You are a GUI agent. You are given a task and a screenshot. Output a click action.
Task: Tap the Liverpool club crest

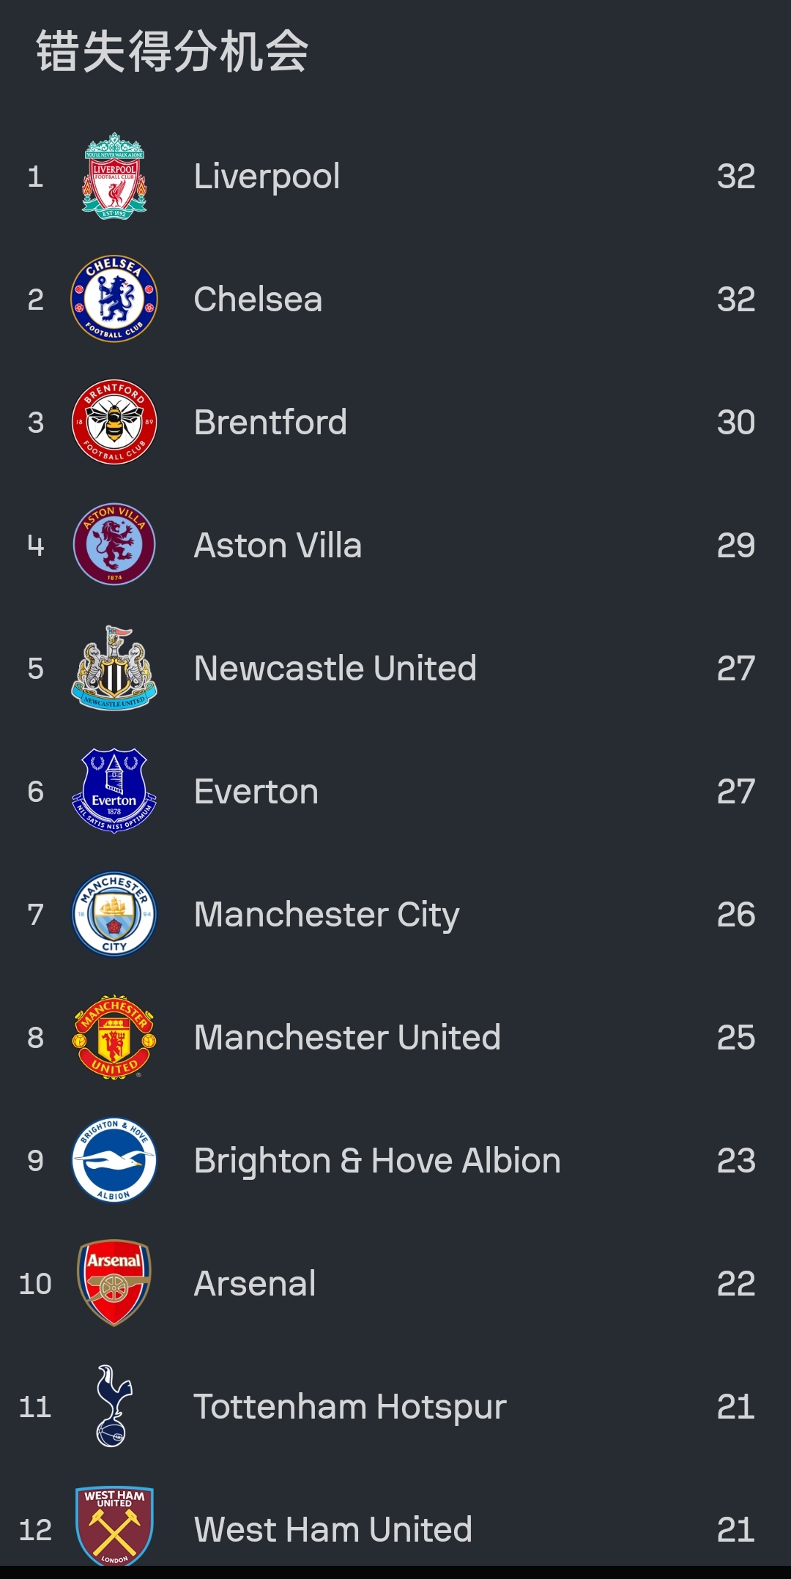pyautogui.click(x=114, y=176)
